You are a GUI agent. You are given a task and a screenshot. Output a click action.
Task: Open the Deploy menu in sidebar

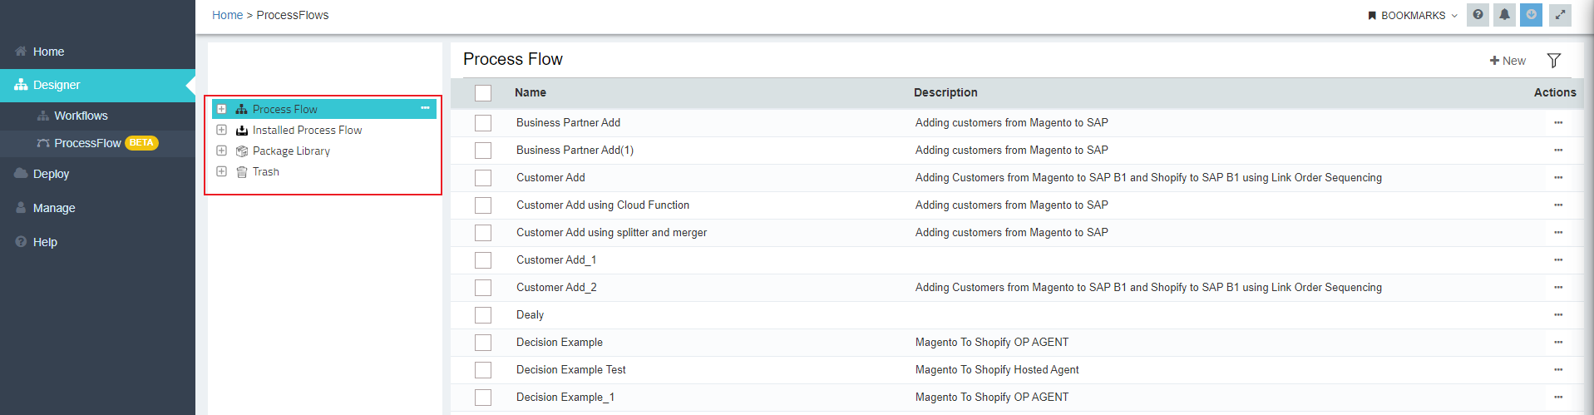pos(51,174)
